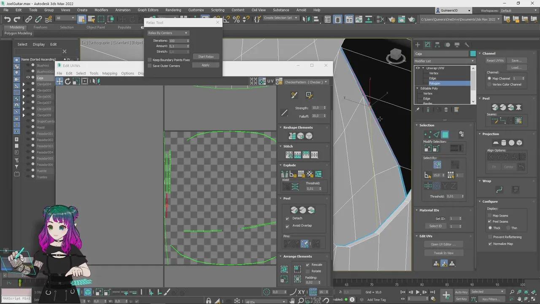Open selection filter All dropdown
Image resolution: width=540 pixels, height=304 pixels.
point(65,18)
